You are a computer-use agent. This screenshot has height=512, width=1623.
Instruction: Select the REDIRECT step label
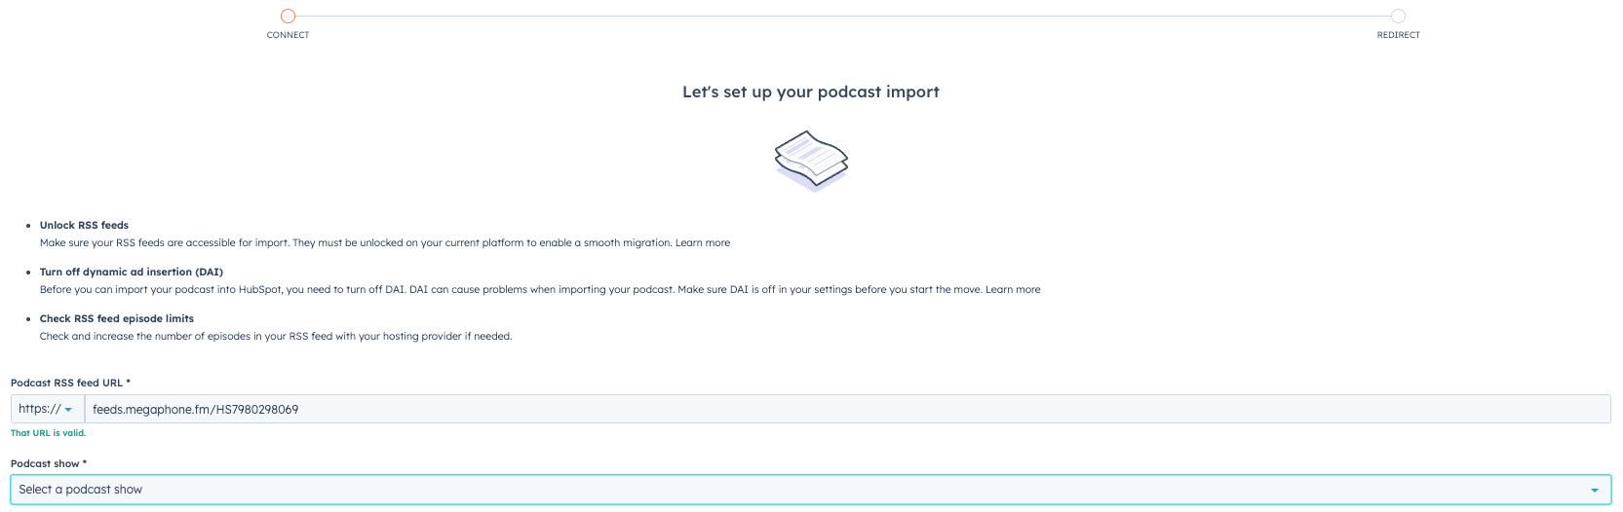coord(1398,35)
